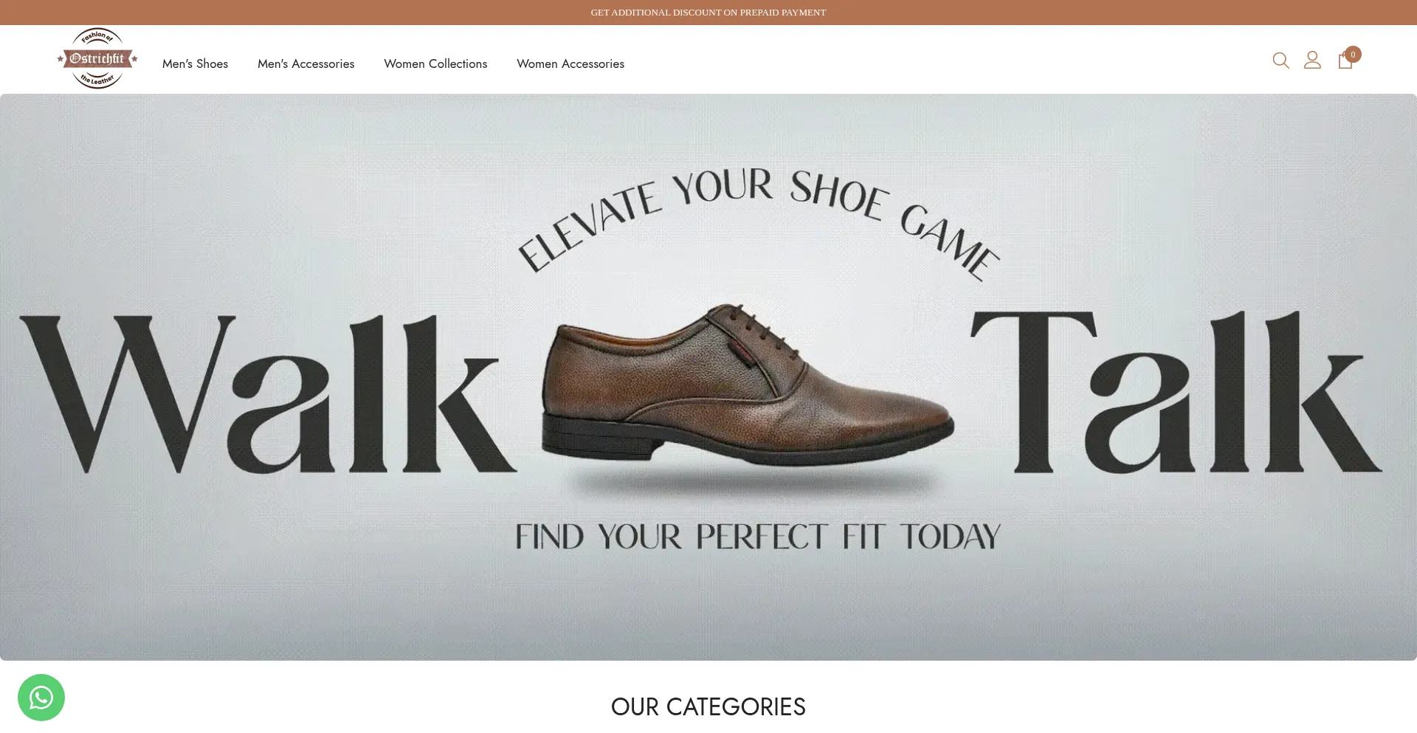Viewport: 1417px width, 733px height.
Task: Open the search magnifier icon
Action: pos(1280,61)
